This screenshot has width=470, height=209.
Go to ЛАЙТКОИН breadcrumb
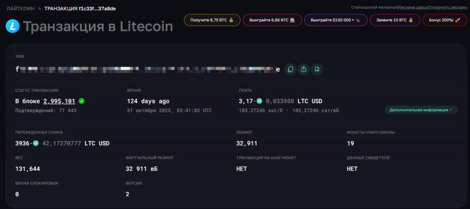coord(20,8)
